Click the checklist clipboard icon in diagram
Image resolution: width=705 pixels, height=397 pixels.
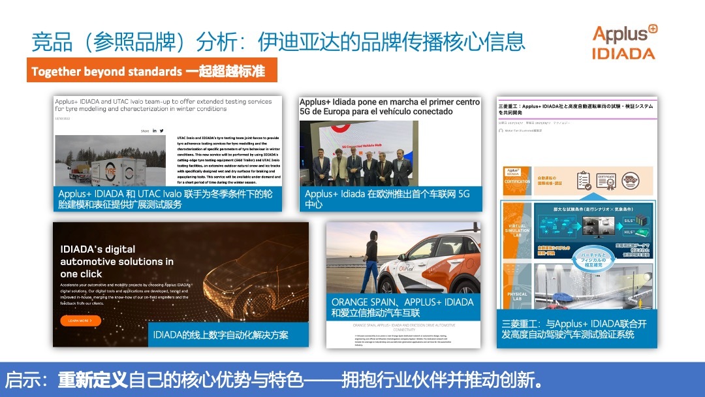[584, 180]
